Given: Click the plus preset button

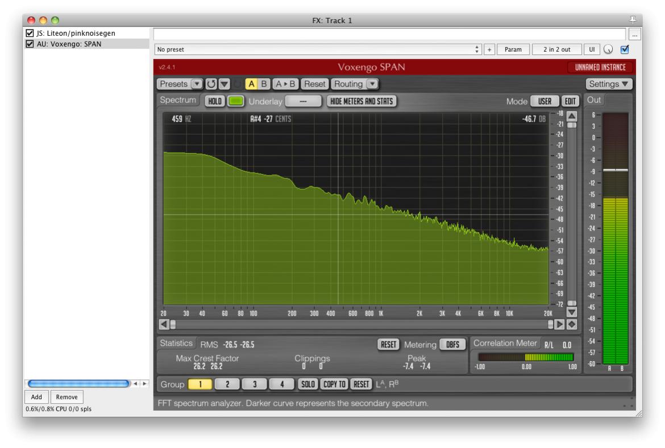Looking at the screenshot, I should coord(489,49).
